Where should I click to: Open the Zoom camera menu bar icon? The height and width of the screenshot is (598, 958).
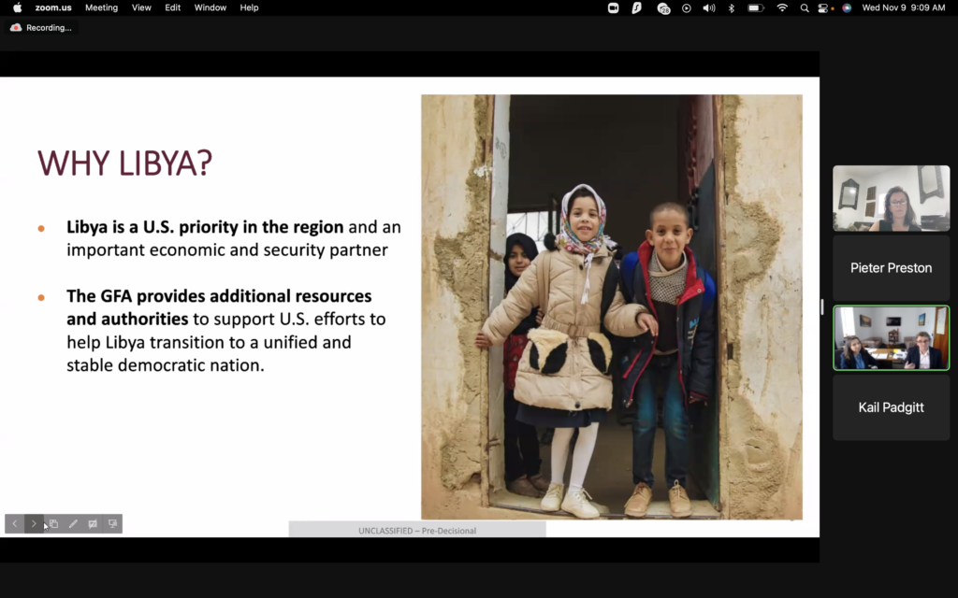614,7
